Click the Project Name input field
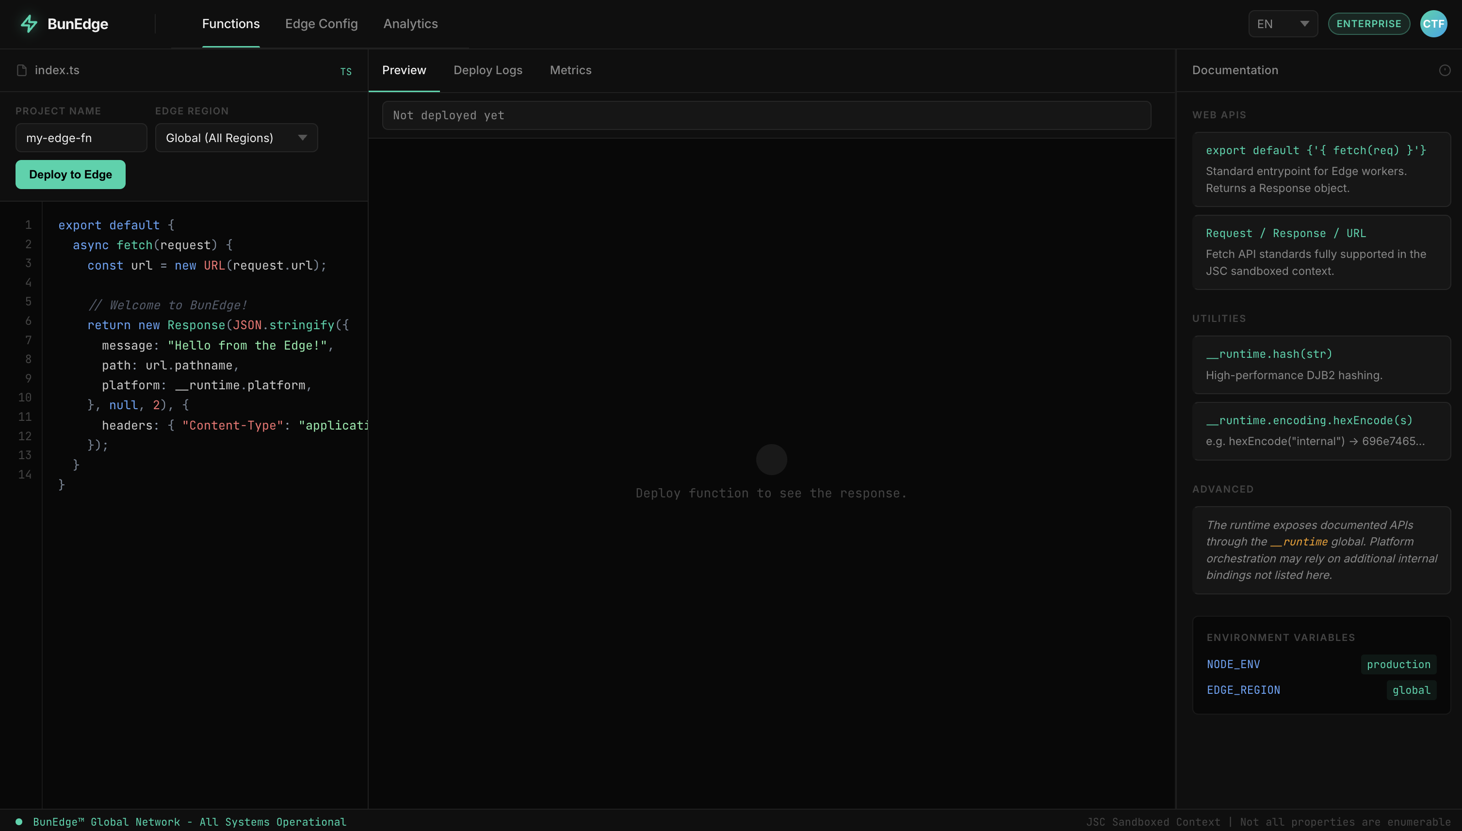1462x831 pixels. [x=81, y=138]
